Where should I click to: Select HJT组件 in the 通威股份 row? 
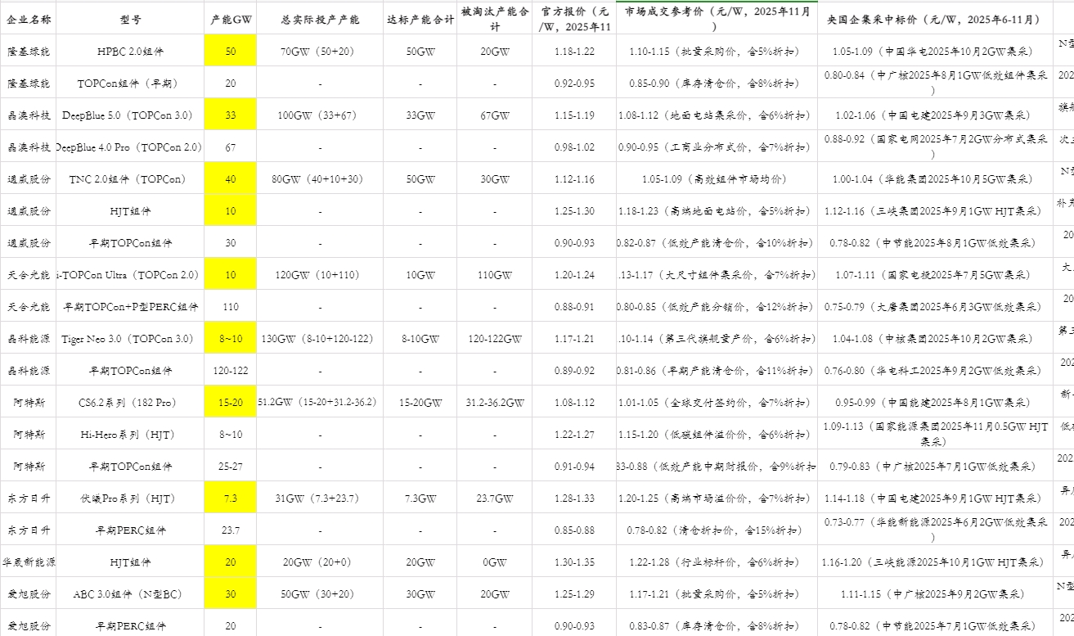click(130, 210)
